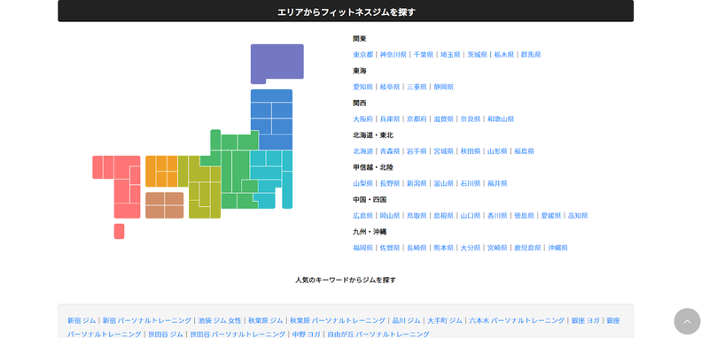Open the 北海道 text link
Image resolution: width=709 pixels, height=338 pixels.
363,151
